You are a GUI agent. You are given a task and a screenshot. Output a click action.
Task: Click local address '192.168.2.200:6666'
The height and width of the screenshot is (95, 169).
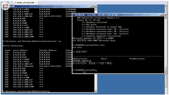coord(23,66)
